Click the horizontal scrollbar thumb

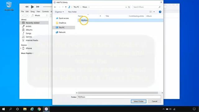coord(118,93)
